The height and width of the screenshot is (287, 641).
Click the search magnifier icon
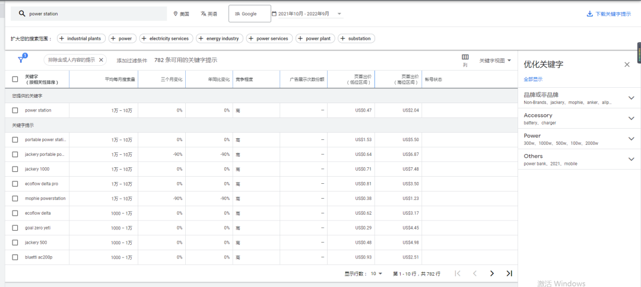pyautogui.click(x=22, y=14)
